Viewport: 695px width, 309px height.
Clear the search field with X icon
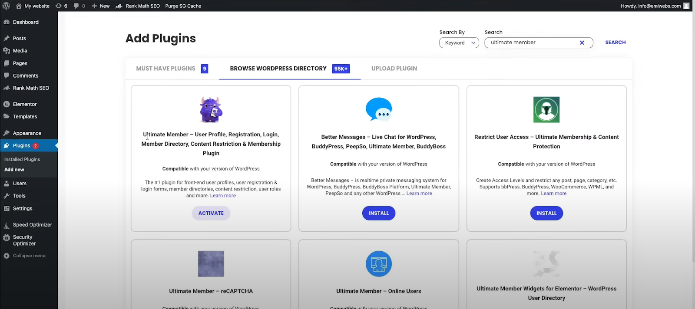[x=582, y=43]
